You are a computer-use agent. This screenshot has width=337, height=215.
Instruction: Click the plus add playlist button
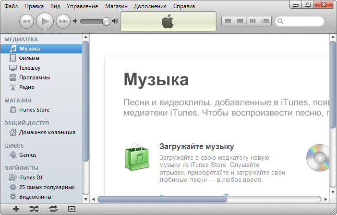16,209
